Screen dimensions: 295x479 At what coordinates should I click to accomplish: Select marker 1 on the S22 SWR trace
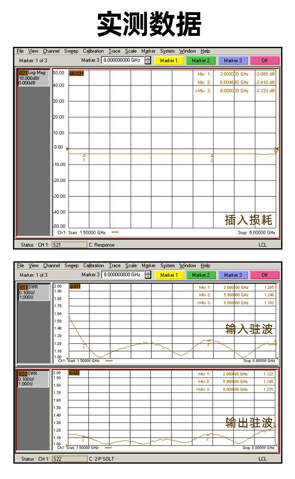click(83, 436)
